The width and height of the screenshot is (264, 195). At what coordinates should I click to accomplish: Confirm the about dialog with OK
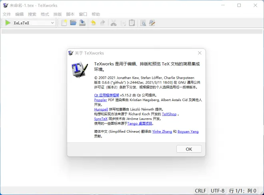(x=189, y=149)
